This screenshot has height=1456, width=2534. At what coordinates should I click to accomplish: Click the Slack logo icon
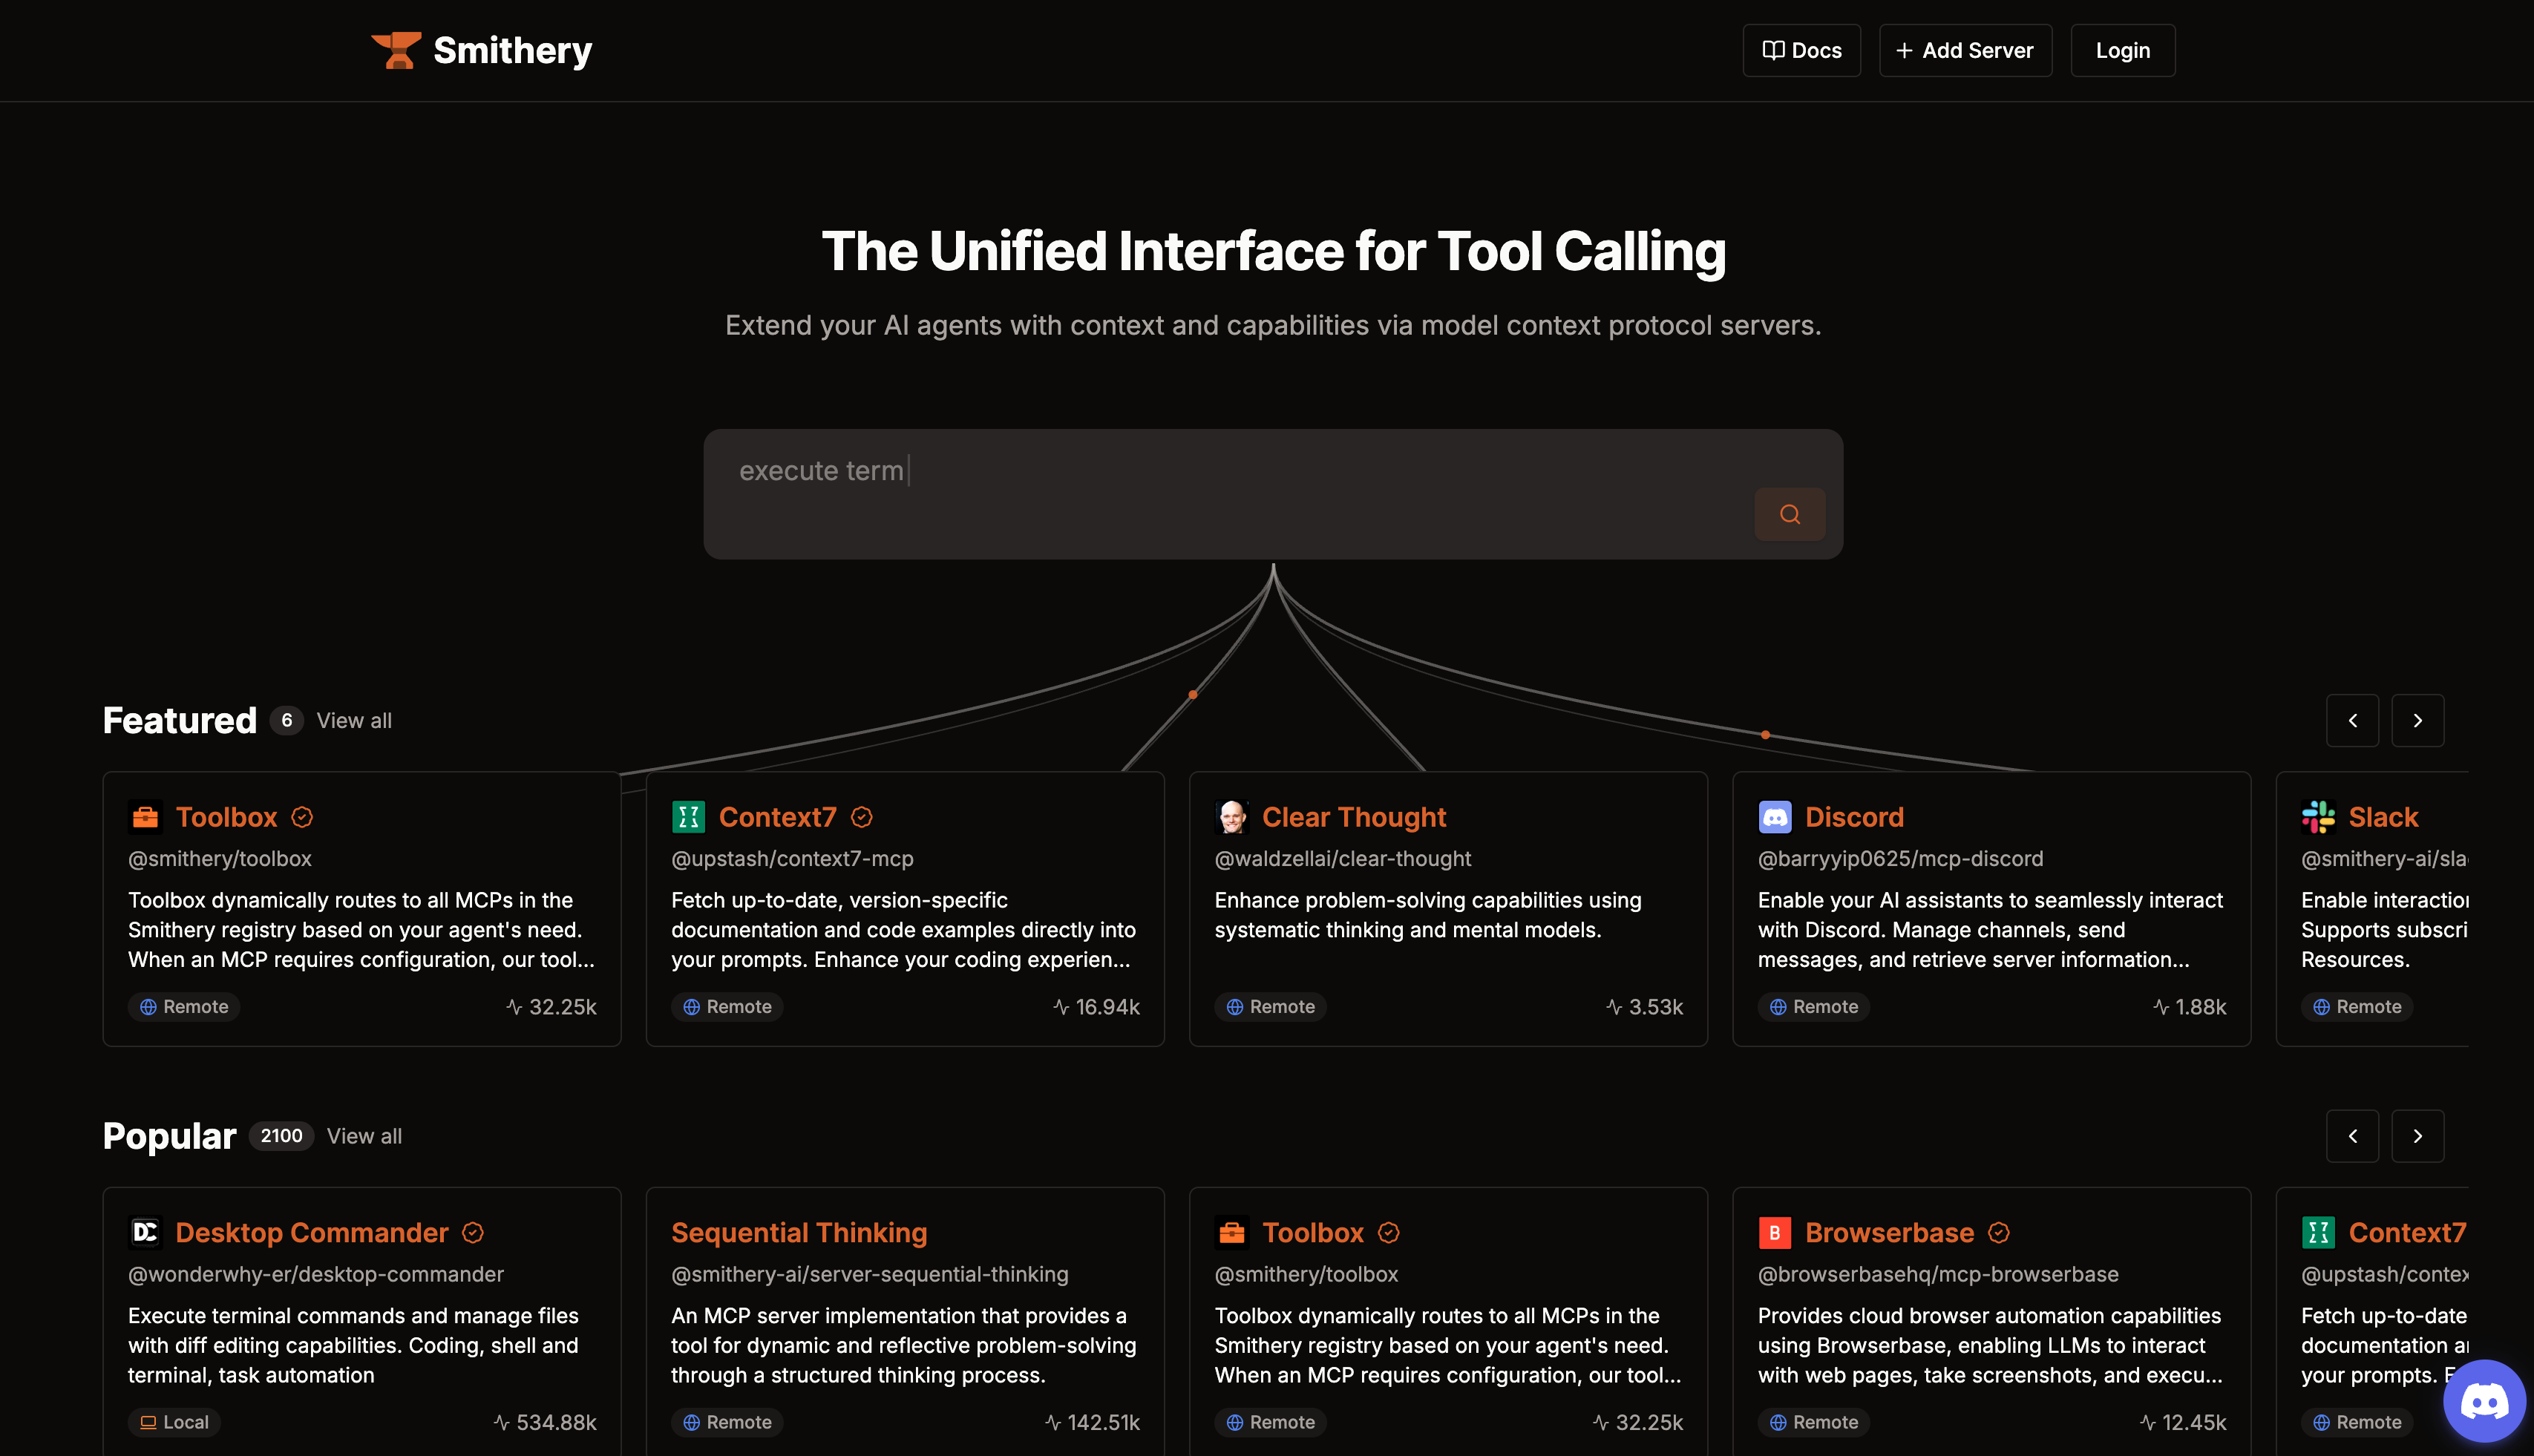(x=2318, y=817)
